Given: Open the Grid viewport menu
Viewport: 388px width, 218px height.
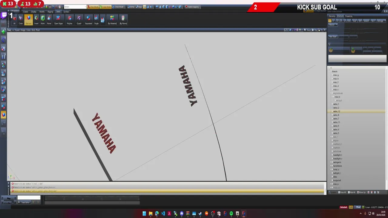Looking at the screenshot, I should [x=33, y=30].
